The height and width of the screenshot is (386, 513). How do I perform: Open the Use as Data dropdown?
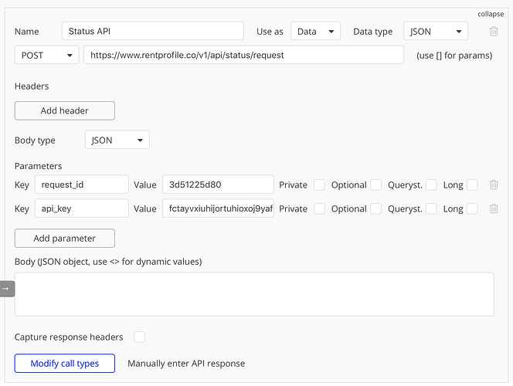(x=315, y=31)
